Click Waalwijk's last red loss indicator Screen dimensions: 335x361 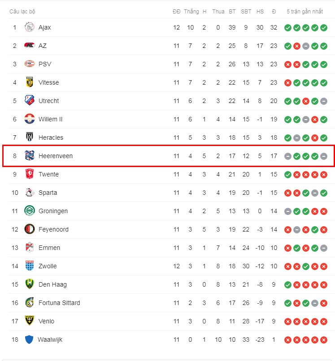(324, 340)
